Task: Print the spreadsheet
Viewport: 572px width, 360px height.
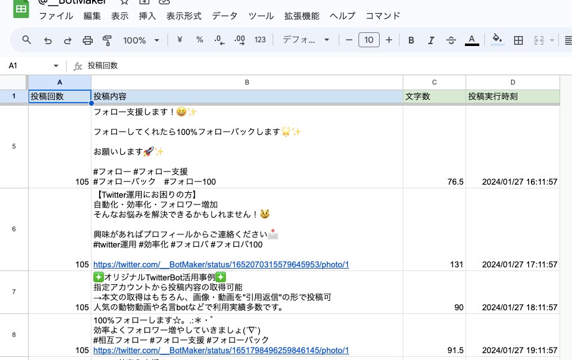Action: coord(88,40)
